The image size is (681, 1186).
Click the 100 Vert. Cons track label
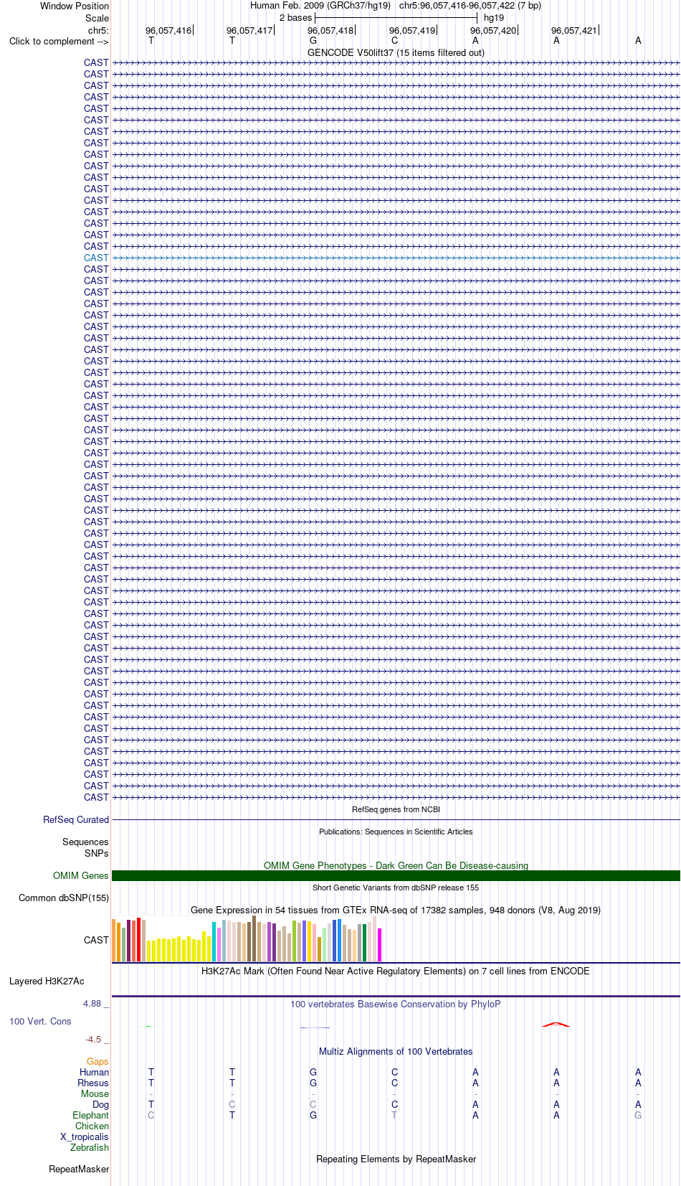click(40, 1021)
